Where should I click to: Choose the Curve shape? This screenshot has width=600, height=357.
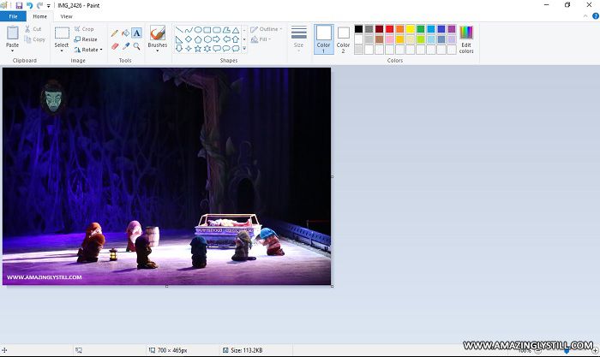pos(189,30)
